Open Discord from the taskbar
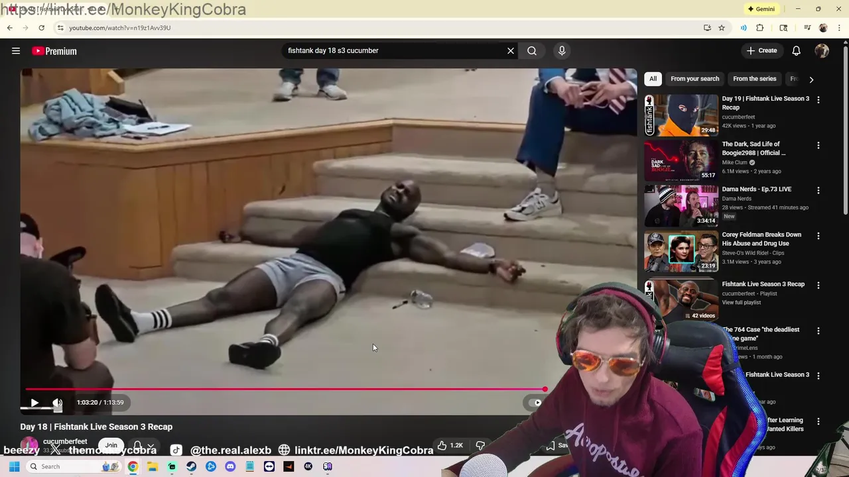Screen dimensions: 849x477 [x=230, y=466]
